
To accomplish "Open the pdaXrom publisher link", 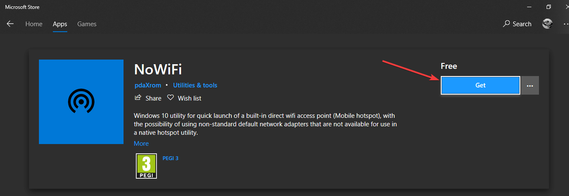I will (148, 85).
